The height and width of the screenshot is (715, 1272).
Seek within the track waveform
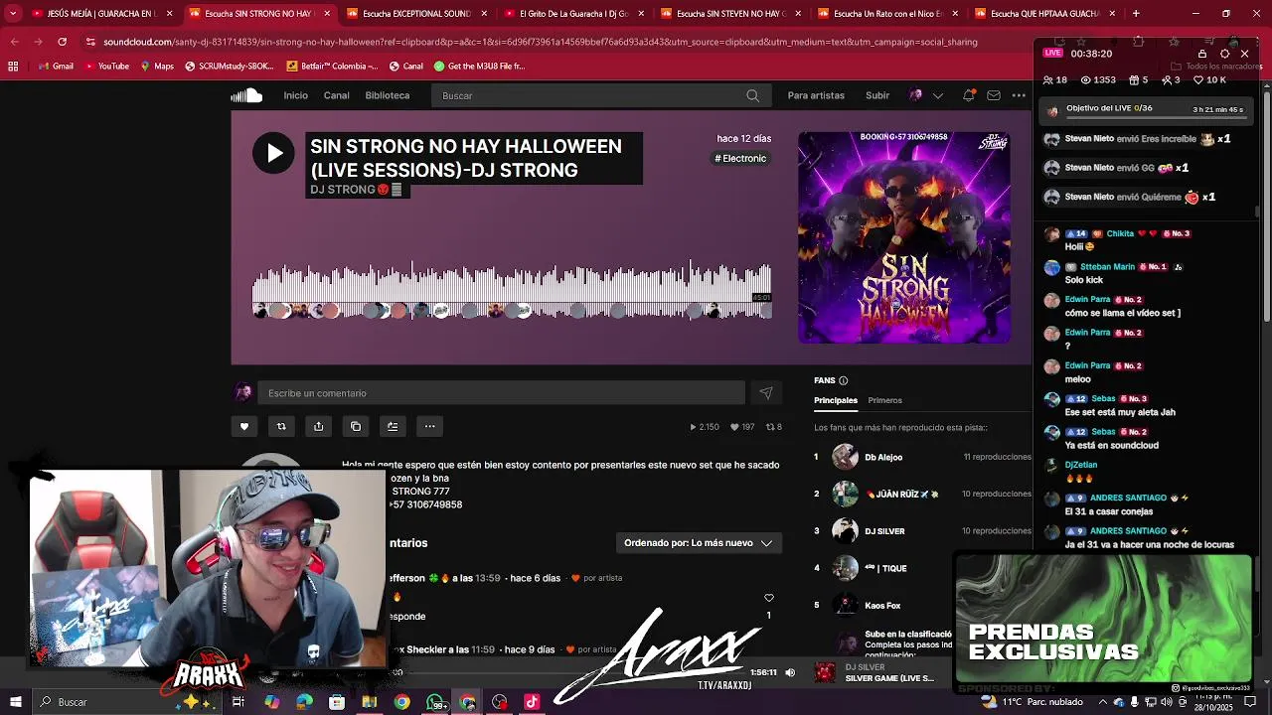point(512,290)
